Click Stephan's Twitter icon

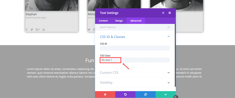(32, 29)
